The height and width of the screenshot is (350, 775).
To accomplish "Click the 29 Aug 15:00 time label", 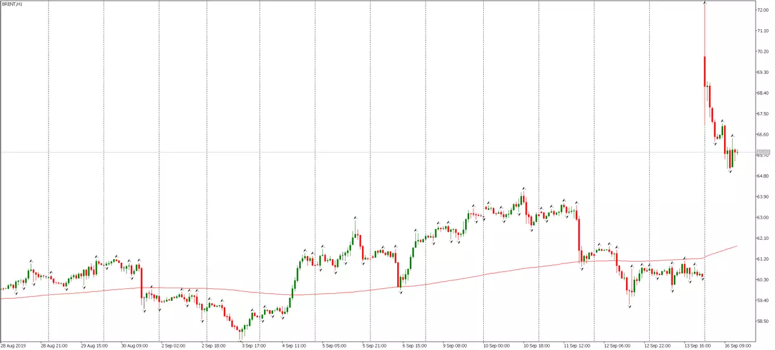I will [x=93, y=346].
